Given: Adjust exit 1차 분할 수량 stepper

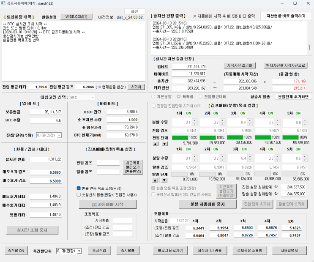Looking at the screenshot, I should tap(194, 158).
